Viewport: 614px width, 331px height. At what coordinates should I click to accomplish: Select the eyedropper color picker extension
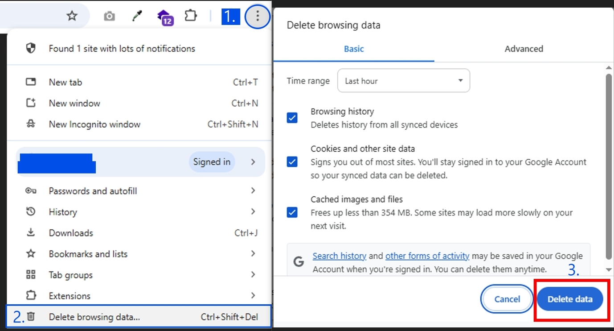pyautogui.click(x=137, y=17)
